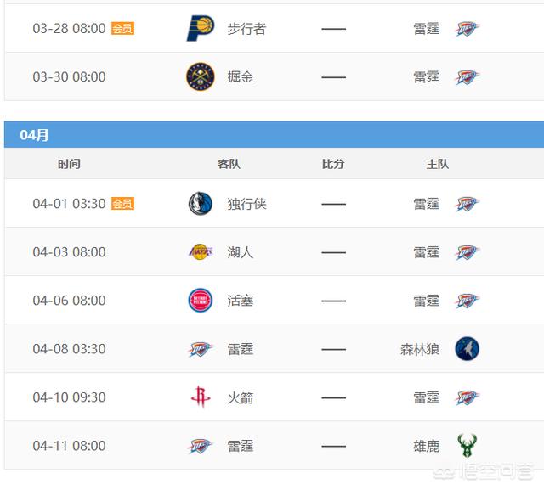Click the 时间 column header
This screenshot has width=544, height=490.
pos(69,164)
